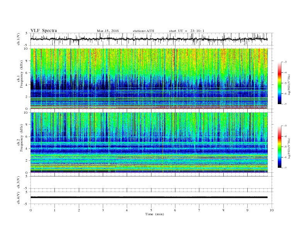Click time axis tick label "1"
The height and width of the screenshot is (236, 306).
point(54,210)
